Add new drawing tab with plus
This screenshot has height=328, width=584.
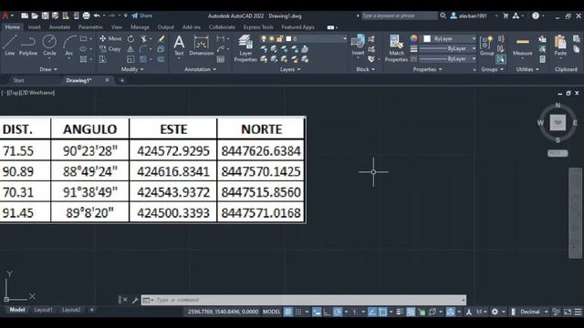[121, 80]
